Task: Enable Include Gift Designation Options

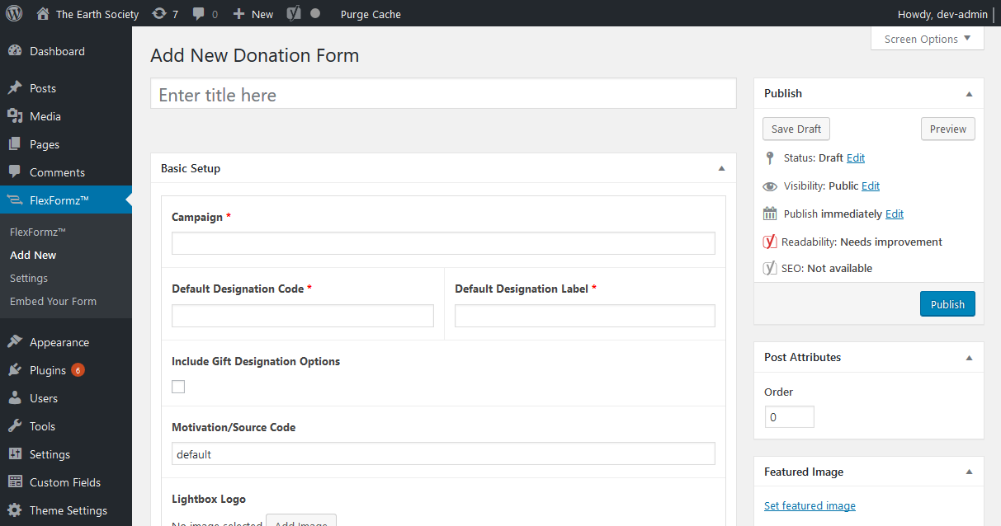Action: click(x=177, y=386)
